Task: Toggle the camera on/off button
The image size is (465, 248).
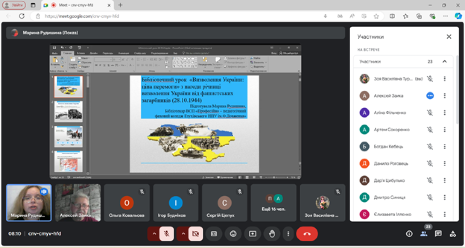Action: tap(196, 234)
